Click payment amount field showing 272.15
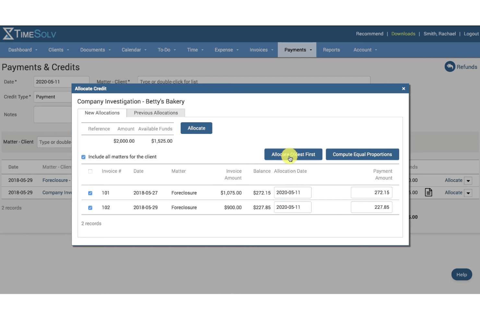This screenshot has height=320, width=480. coord(371,193)
